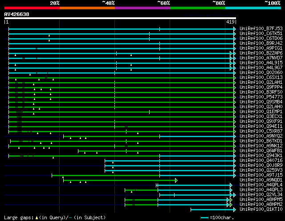Open hit UniRef100_Q2VL34
This screenshot has height=221, width=285.
click(261, 195)
